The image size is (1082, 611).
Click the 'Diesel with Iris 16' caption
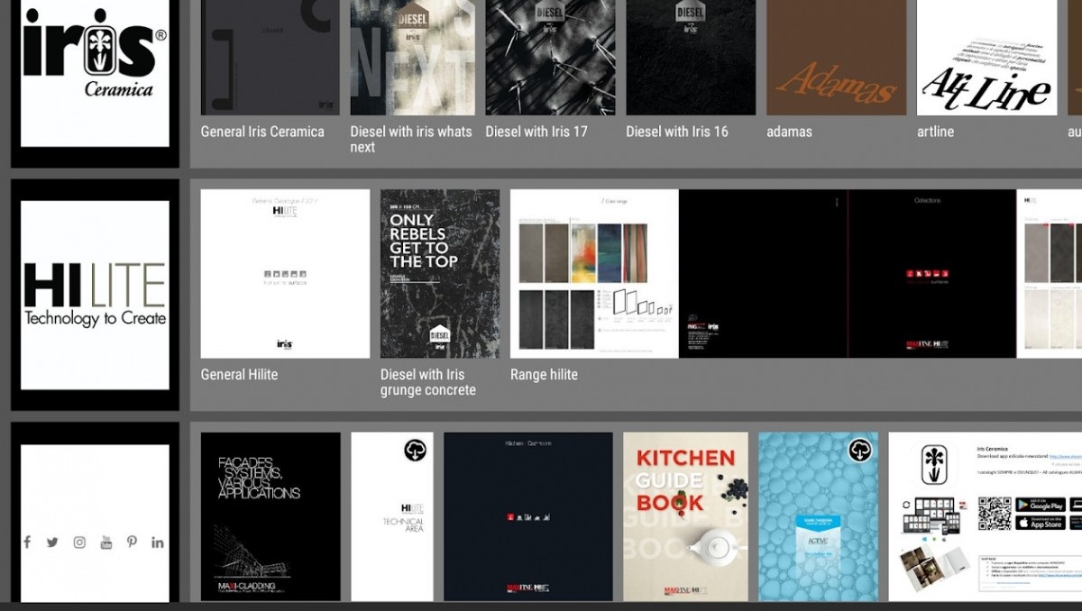pos(677,132)
